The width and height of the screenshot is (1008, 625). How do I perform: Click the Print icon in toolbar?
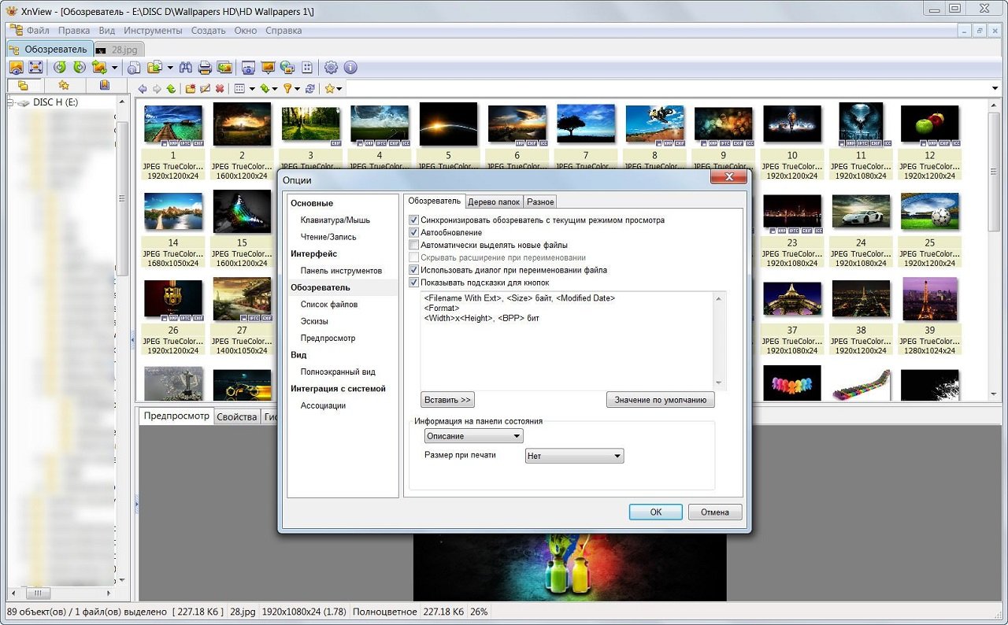[205, 68]
